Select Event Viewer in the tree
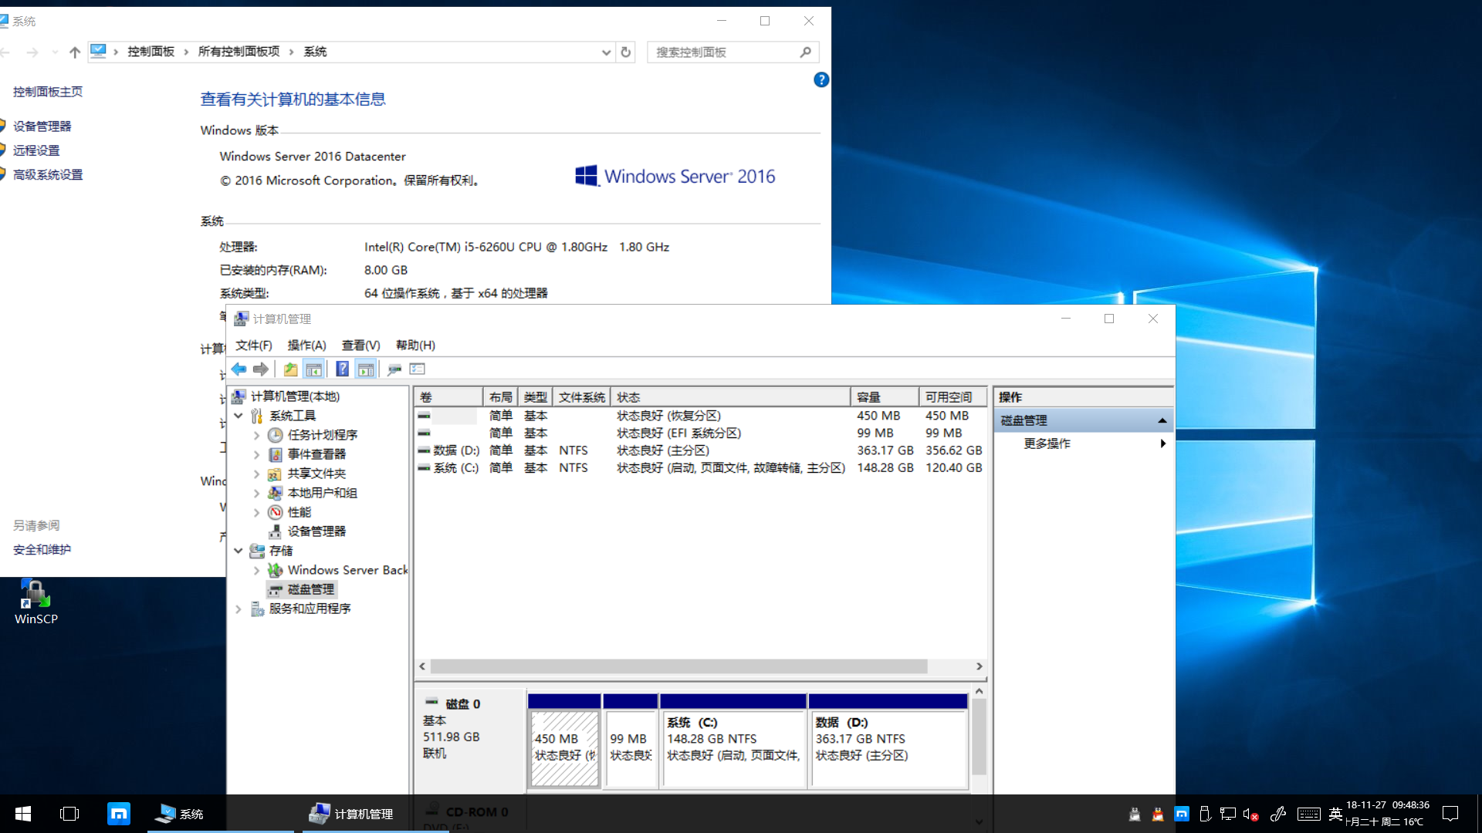The image size is (1482, 833). [x=316, y=454]
